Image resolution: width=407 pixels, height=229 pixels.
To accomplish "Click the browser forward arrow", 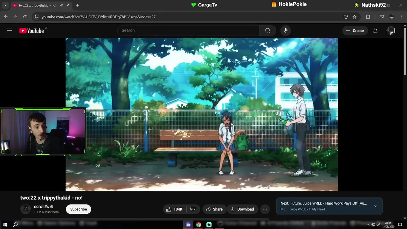I will tap(15, 17).
